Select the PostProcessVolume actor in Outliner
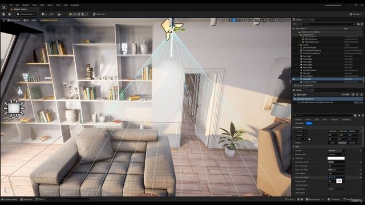The width and height of the screenshot is (365, 205). [x=311, y=53]
